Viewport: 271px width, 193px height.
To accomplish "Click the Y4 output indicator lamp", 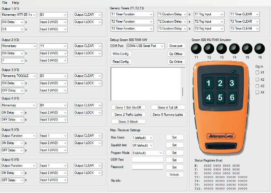I will [234, 49].
